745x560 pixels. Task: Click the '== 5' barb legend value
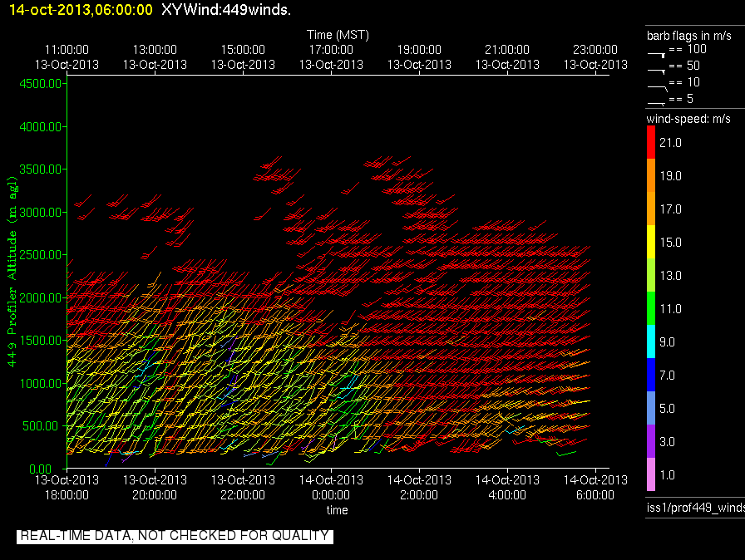pos(681,99)
